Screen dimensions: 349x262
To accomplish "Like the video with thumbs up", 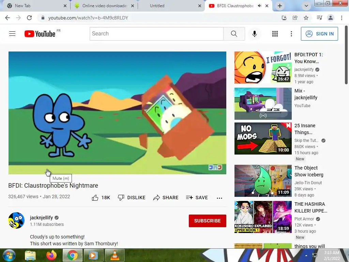I will tap(101, 198).
